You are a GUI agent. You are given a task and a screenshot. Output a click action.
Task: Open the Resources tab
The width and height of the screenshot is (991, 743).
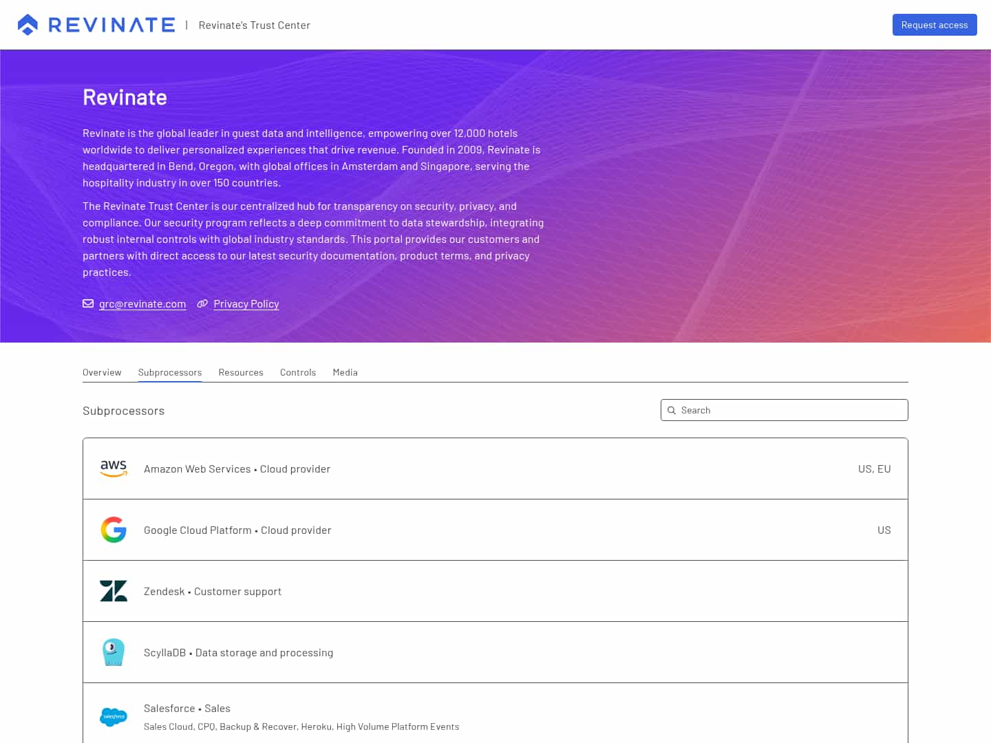tap(241, 372)
